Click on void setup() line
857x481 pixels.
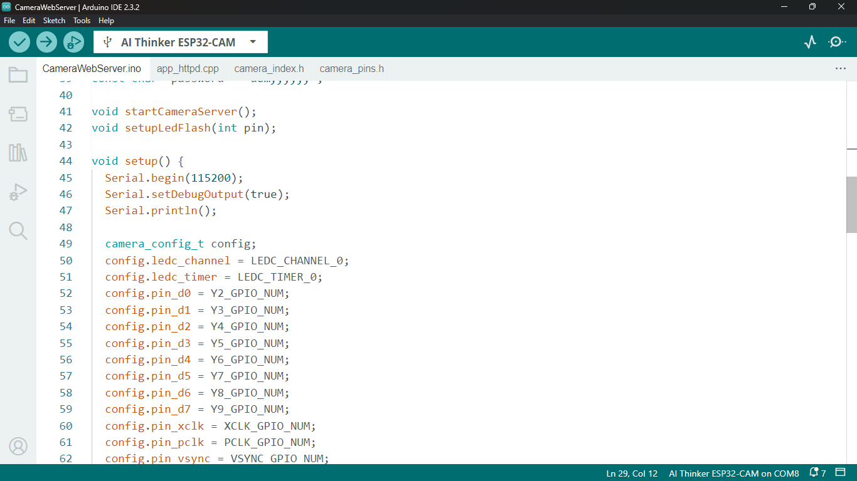tap(137, 161)
